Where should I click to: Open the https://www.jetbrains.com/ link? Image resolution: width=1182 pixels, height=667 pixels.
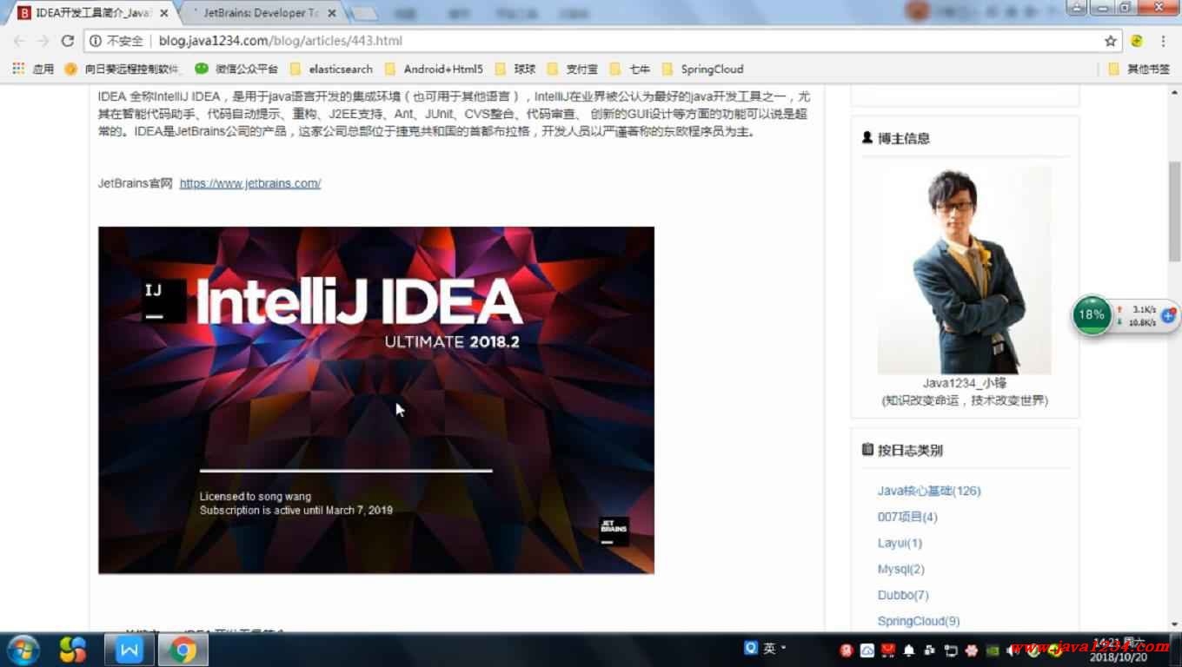[x=249, y=183]
